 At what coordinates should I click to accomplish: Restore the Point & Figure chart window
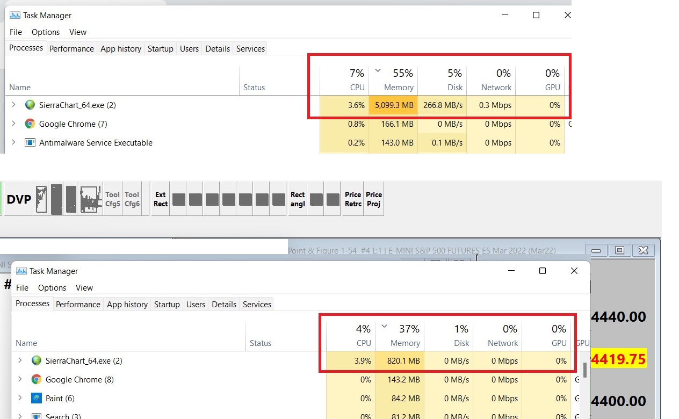point(619,250)
